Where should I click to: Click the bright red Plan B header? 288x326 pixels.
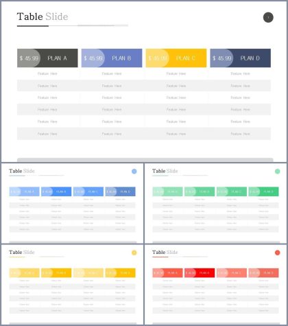tap(200, 272)
